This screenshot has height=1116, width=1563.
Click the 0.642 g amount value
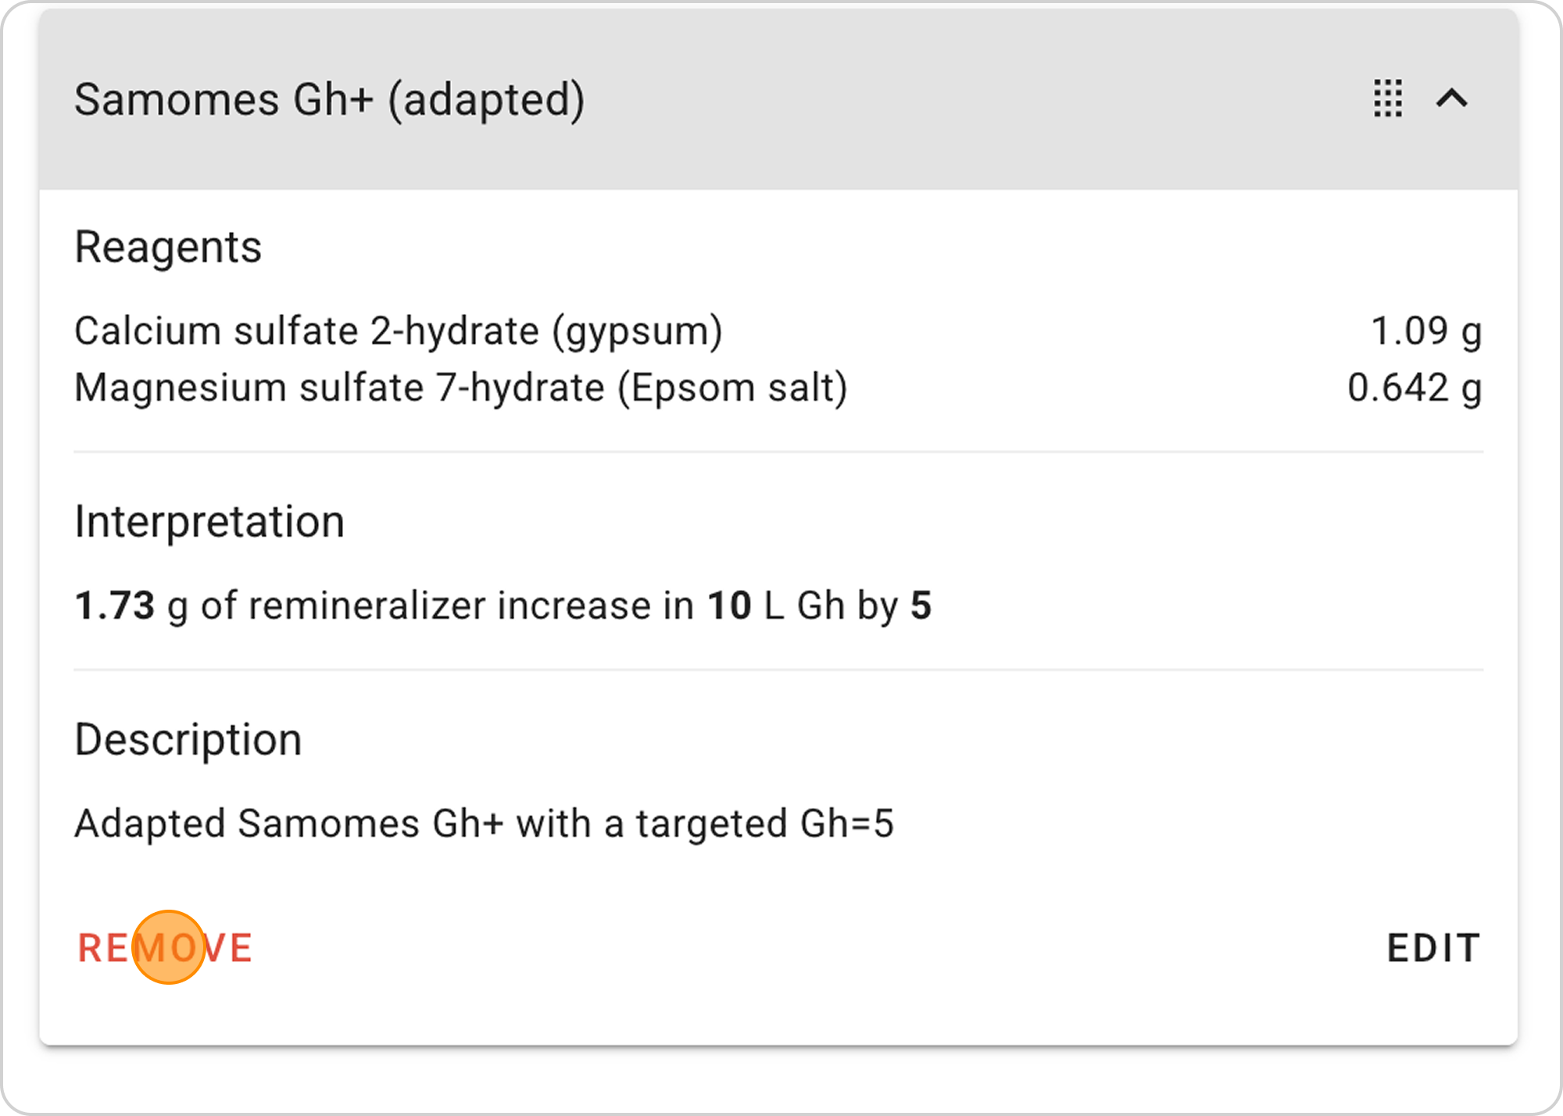click(1415, 388)
